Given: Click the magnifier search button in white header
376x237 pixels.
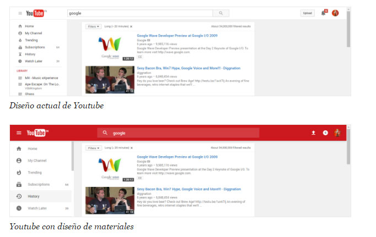Looking at the screenshot, I should point(221,13).
